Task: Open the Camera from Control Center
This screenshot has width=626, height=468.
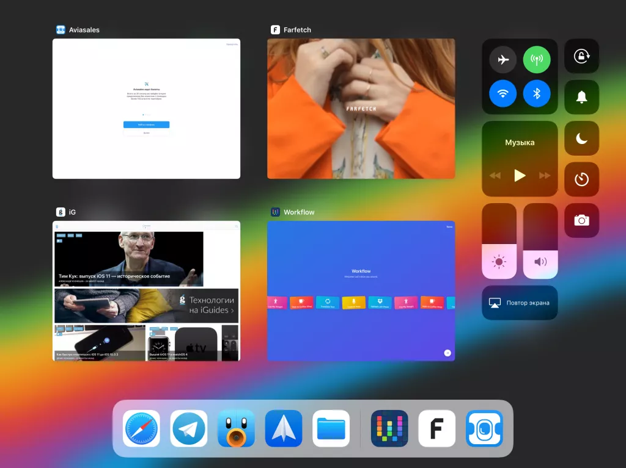Action: [x=581, y=220]
